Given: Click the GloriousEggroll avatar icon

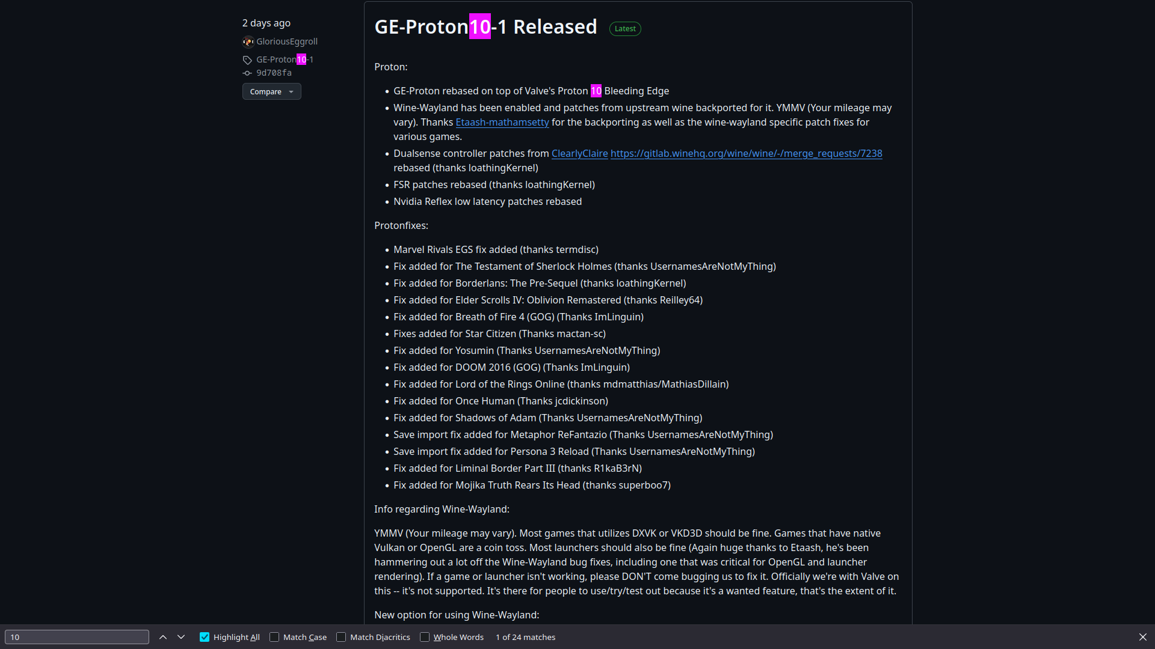Looking at the screenshot, I should [248, 41].
